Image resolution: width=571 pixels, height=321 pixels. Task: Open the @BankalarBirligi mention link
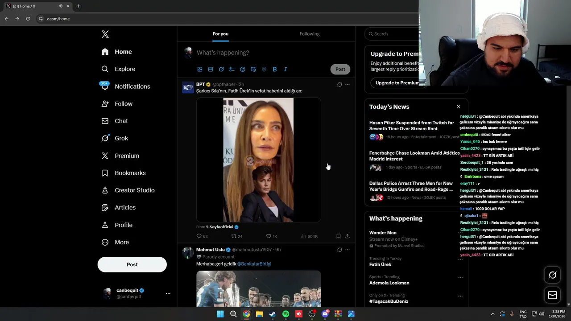click(x=254, y=264)
